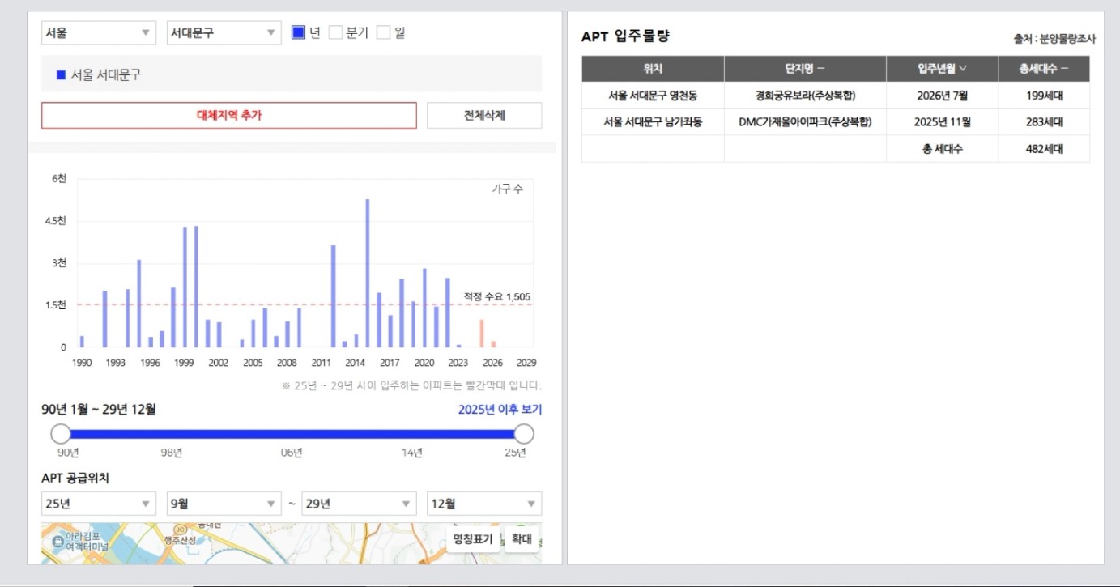Open the end month 12월 dropdown

point(484,504)
